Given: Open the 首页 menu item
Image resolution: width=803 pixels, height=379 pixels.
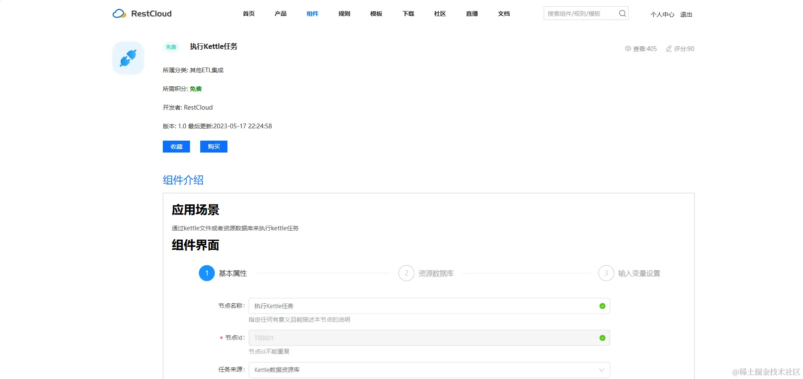Looking at the screenshot, I should coord(249,14).
